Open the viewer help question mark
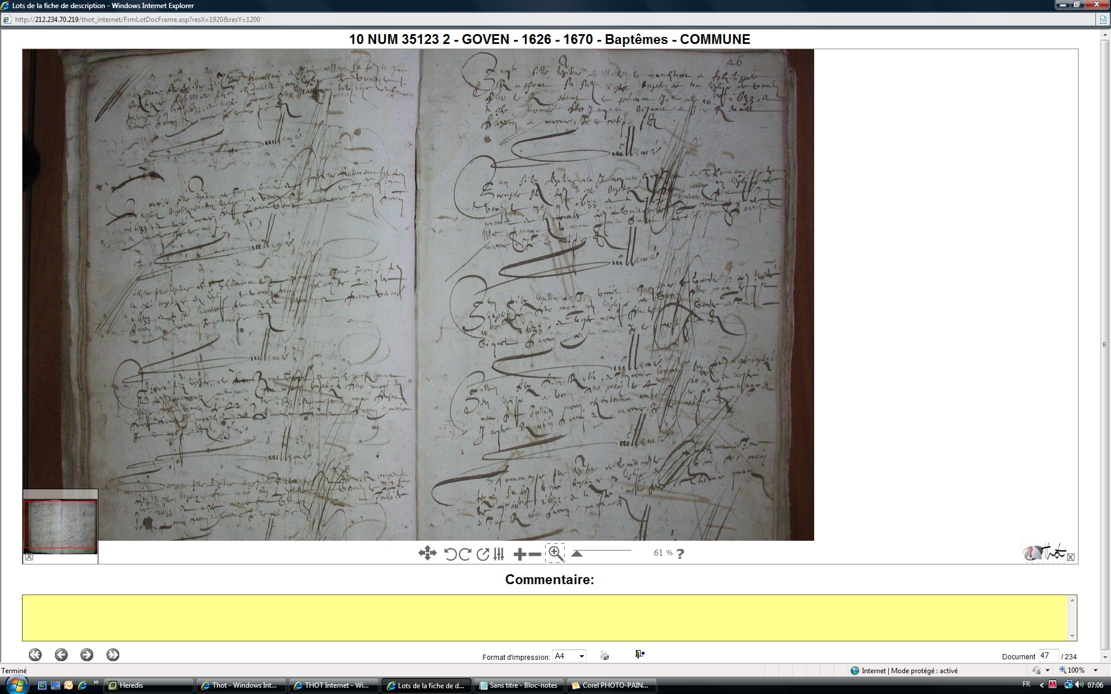The height and width of the screenshot is (694, 1111). pos(680,553)
